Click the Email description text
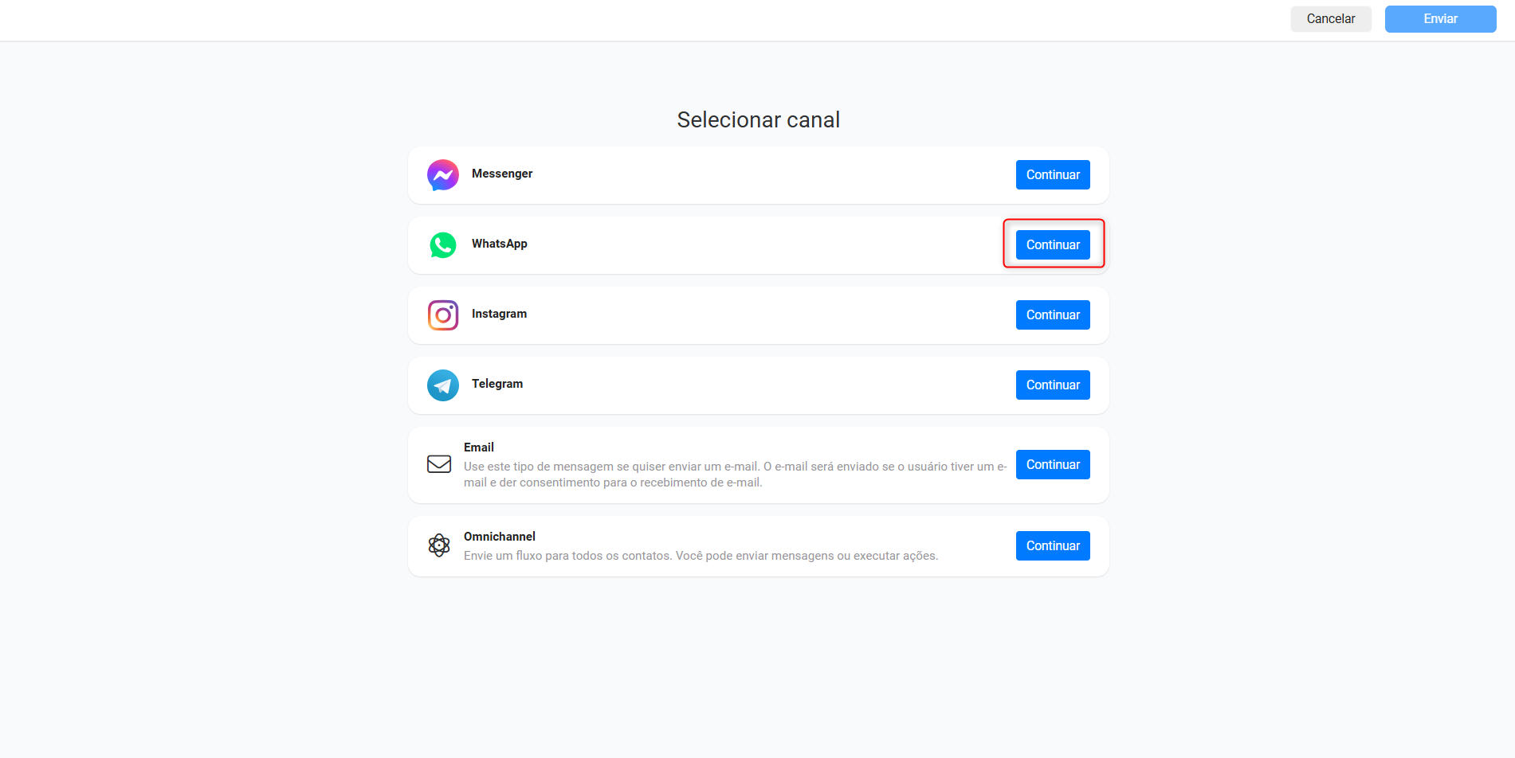The width and height of the screenshot is (1515, 758). click(735, 475)
